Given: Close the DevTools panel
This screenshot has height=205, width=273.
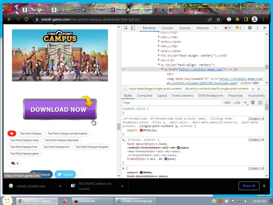Looking at the screenshot, I should point(265,28).
